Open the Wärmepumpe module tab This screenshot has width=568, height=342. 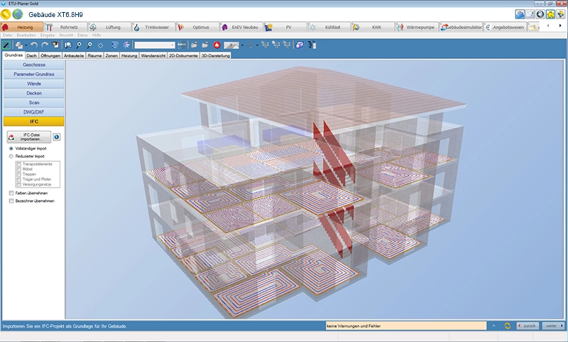click(x=417, y=27)
